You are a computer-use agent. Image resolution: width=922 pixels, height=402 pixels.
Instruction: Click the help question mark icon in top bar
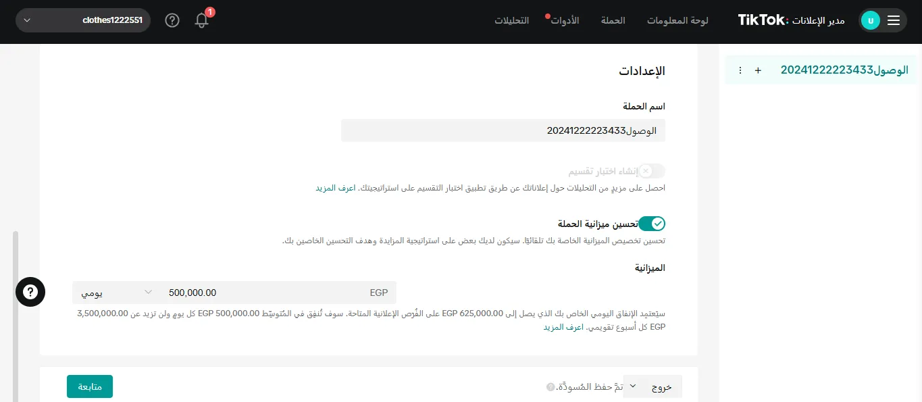click(172, 20)
